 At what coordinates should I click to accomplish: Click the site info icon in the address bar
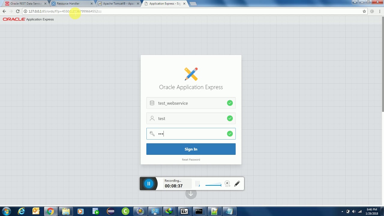[25, 11]
